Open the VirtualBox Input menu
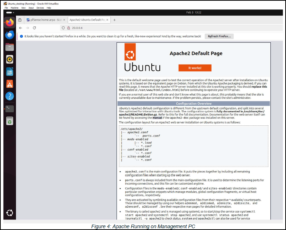286x230 pixels. 31,8
